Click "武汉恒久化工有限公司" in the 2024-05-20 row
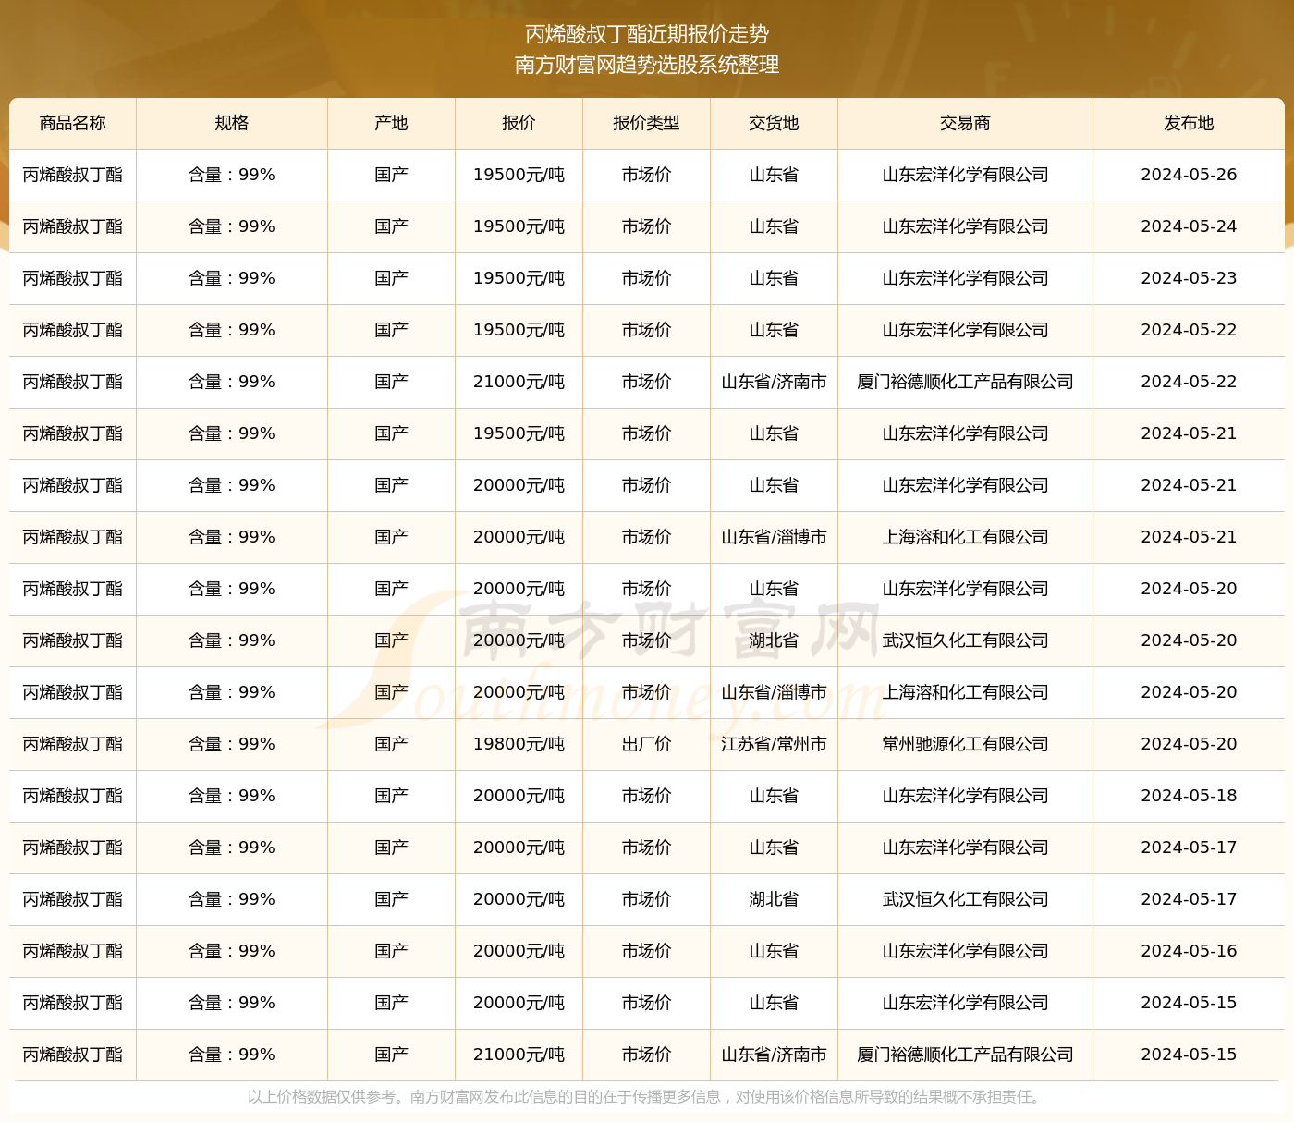This screenshot has height=1122, width=1294. (965, 640)
